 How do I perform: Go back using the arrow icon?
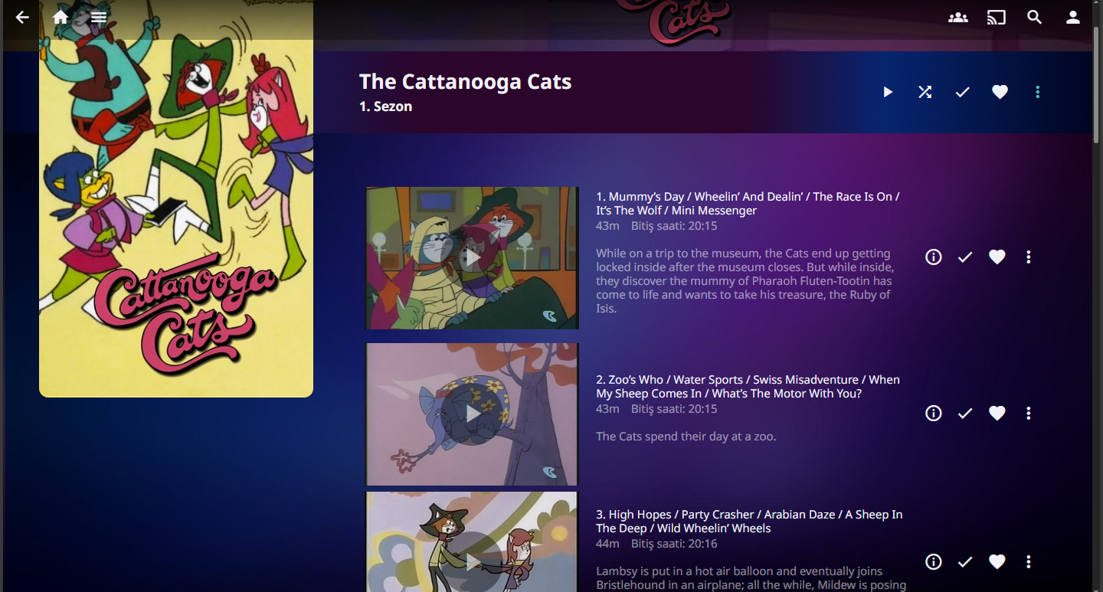(x=22, y=17)
